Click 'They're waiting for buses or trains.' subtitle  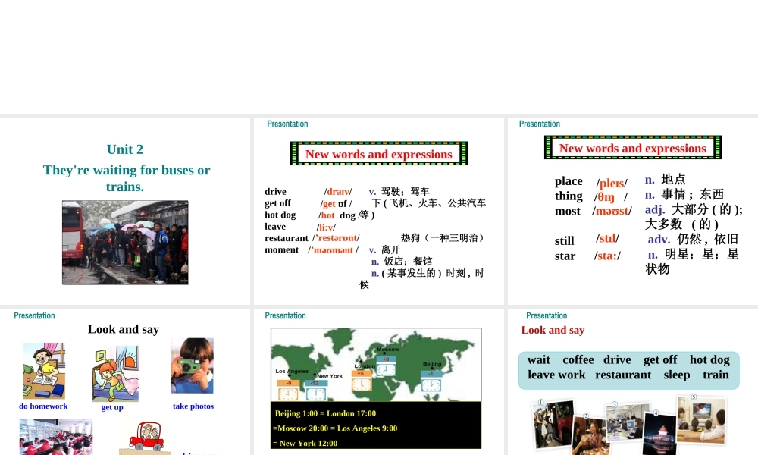coord(126,178)
